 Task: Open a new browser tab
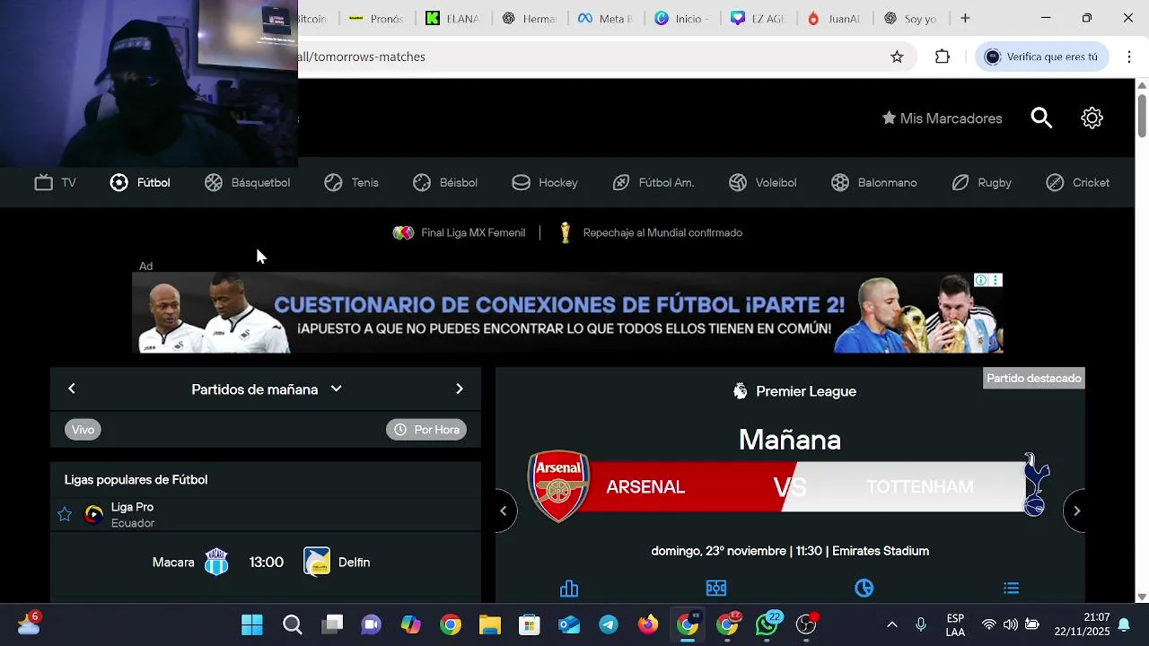point(965,18)
